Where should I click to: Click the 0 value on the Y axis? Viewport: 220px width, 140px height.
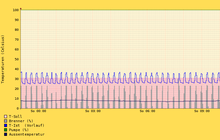coord(18,109)
